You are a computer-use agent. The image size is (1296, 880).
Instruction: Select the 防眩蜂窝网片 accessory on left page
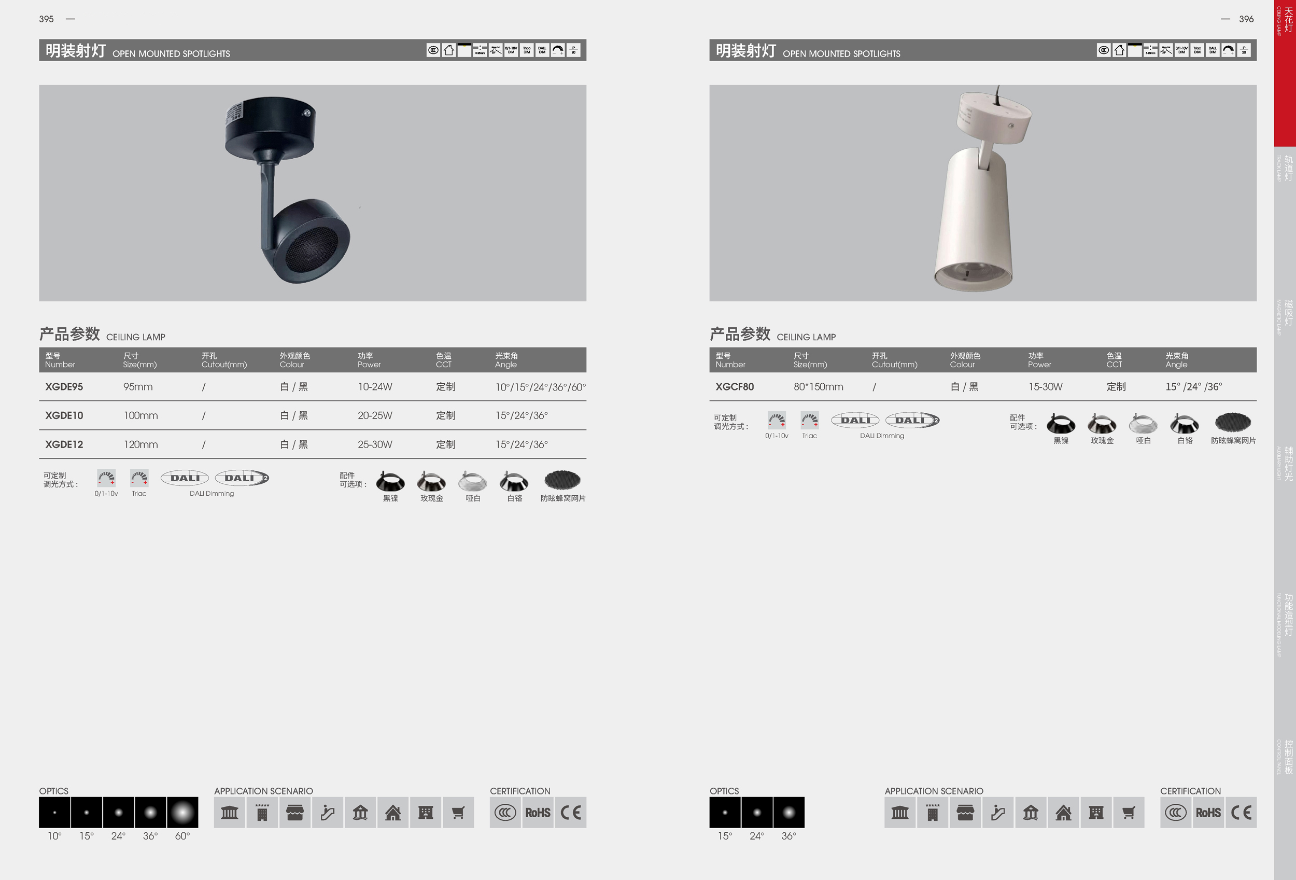tap(562, 480)
